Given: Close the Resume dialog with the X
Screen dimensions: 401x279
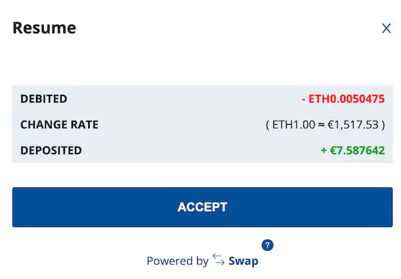Looking at the screenshot, I should (x=386, y=28).
